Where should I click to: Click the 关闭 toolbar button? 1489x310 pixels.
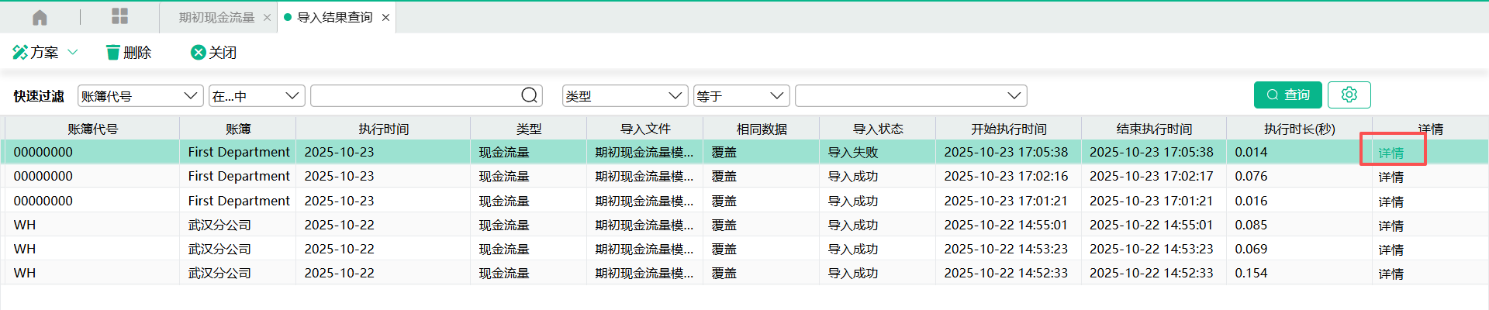[x=213, y=53]
